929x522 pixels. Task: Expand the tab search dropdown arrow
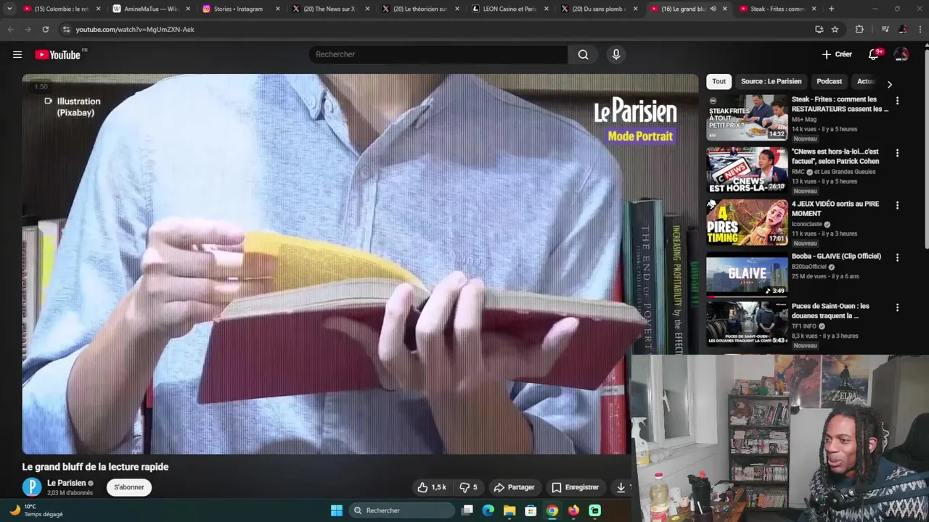(9, 9)
